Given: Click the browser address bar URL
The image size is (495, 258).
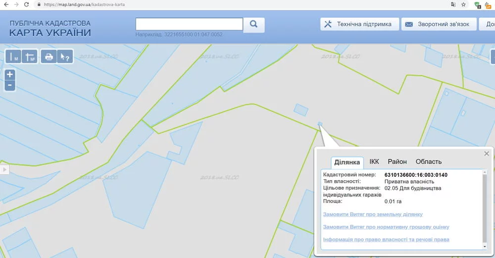Looking at the screenshot, I should pyautogui.click(x=84, y=4).
